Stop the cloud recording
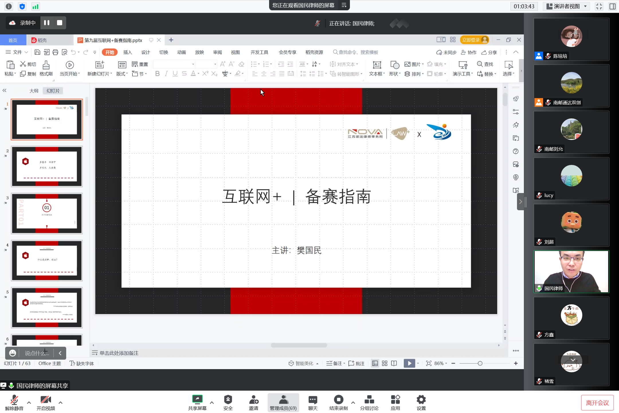 pyautogui.click(x=60, y=23)
